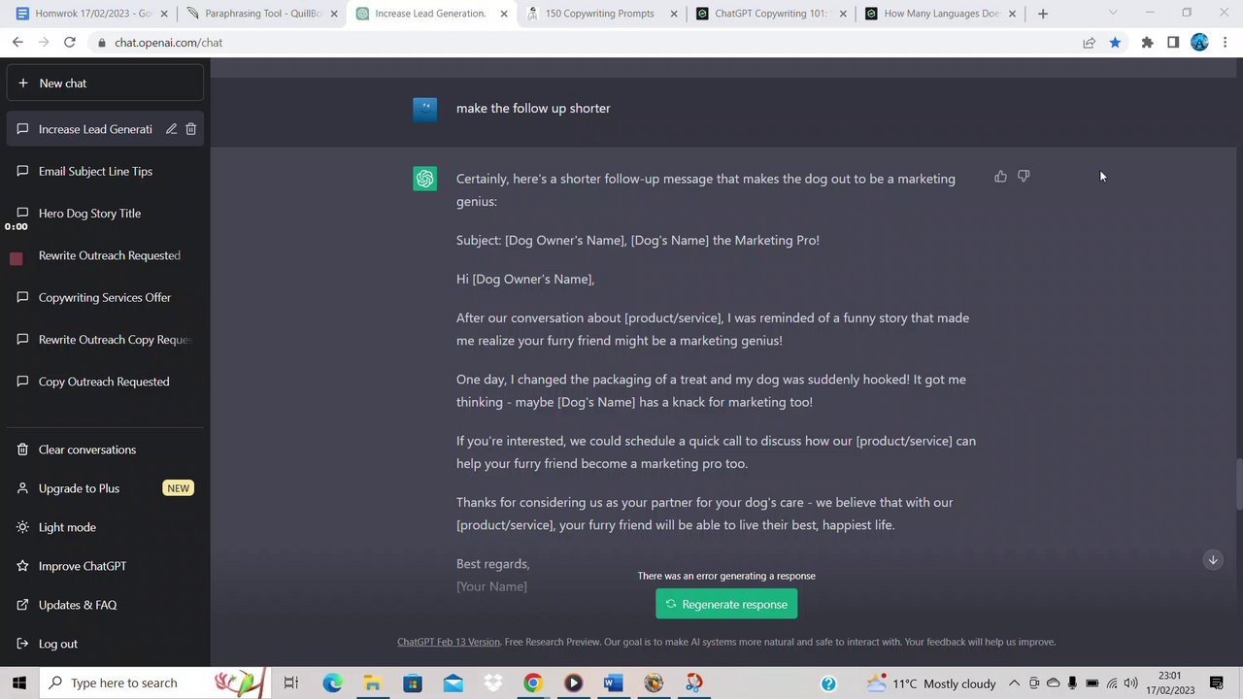Show hidden system tray icons chevron

point(1014,683)
